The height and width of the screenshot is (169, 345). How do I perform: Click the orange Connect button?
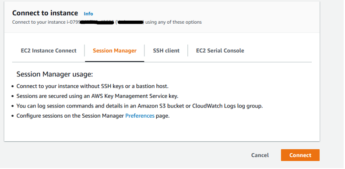pyautogui.click(x=300, y=155)
